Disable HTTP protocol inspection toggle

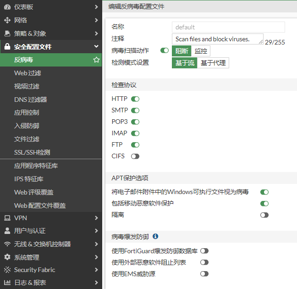pos(135,99)
